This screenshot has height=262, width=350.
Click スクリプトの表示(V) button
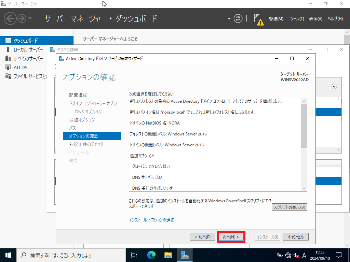pos(289,207)
